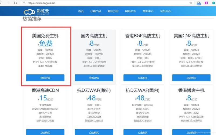
Task: Click BGP线路三网低延迟 text
Action: tap(143, 105)
